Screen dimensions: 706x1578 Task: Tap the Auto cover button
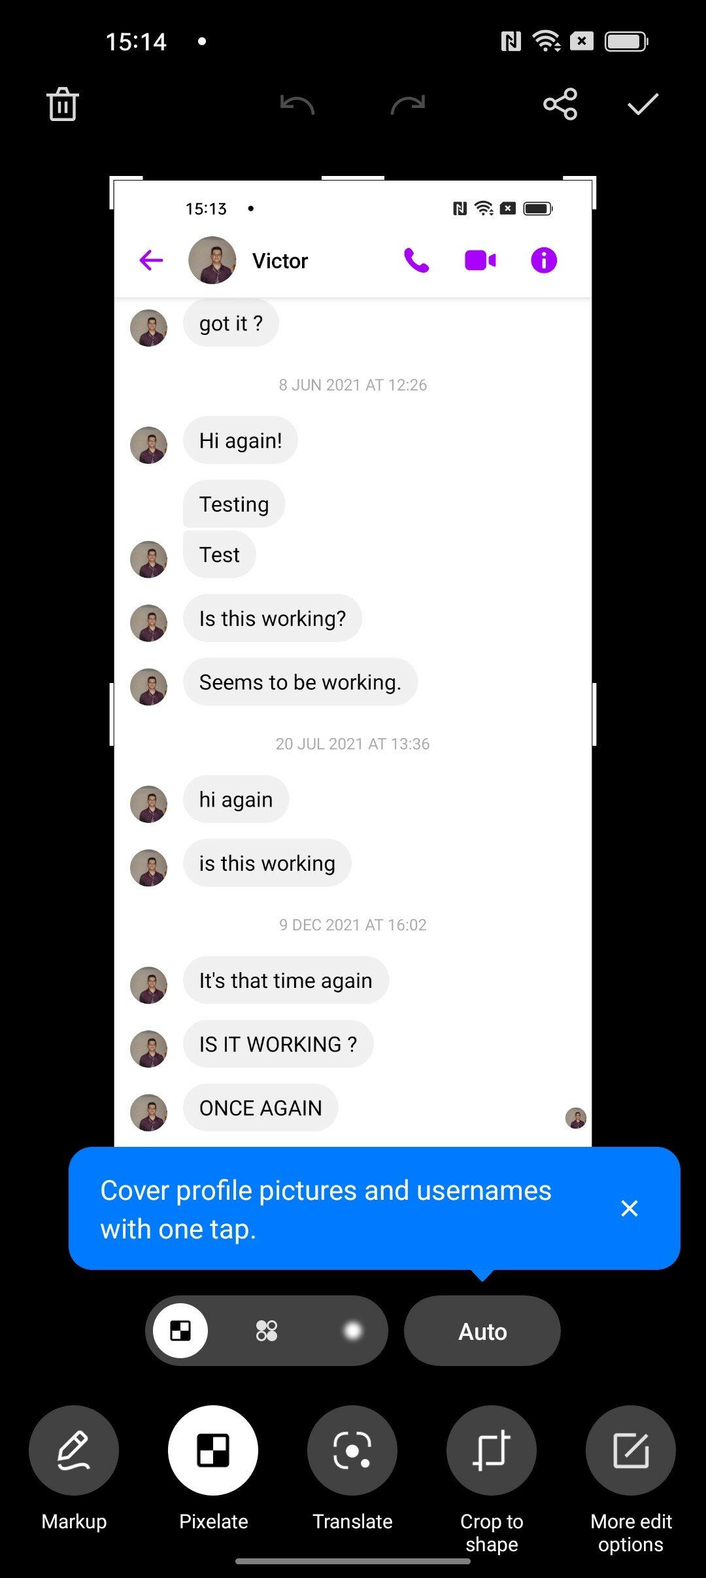(482, 1331)
